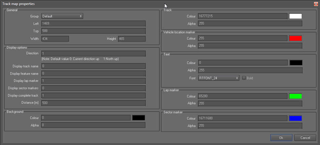Image resolution: width=320 pixels, height=145 pixels.
Task: Focus the Width input field
Action: (x=55, y=39)
